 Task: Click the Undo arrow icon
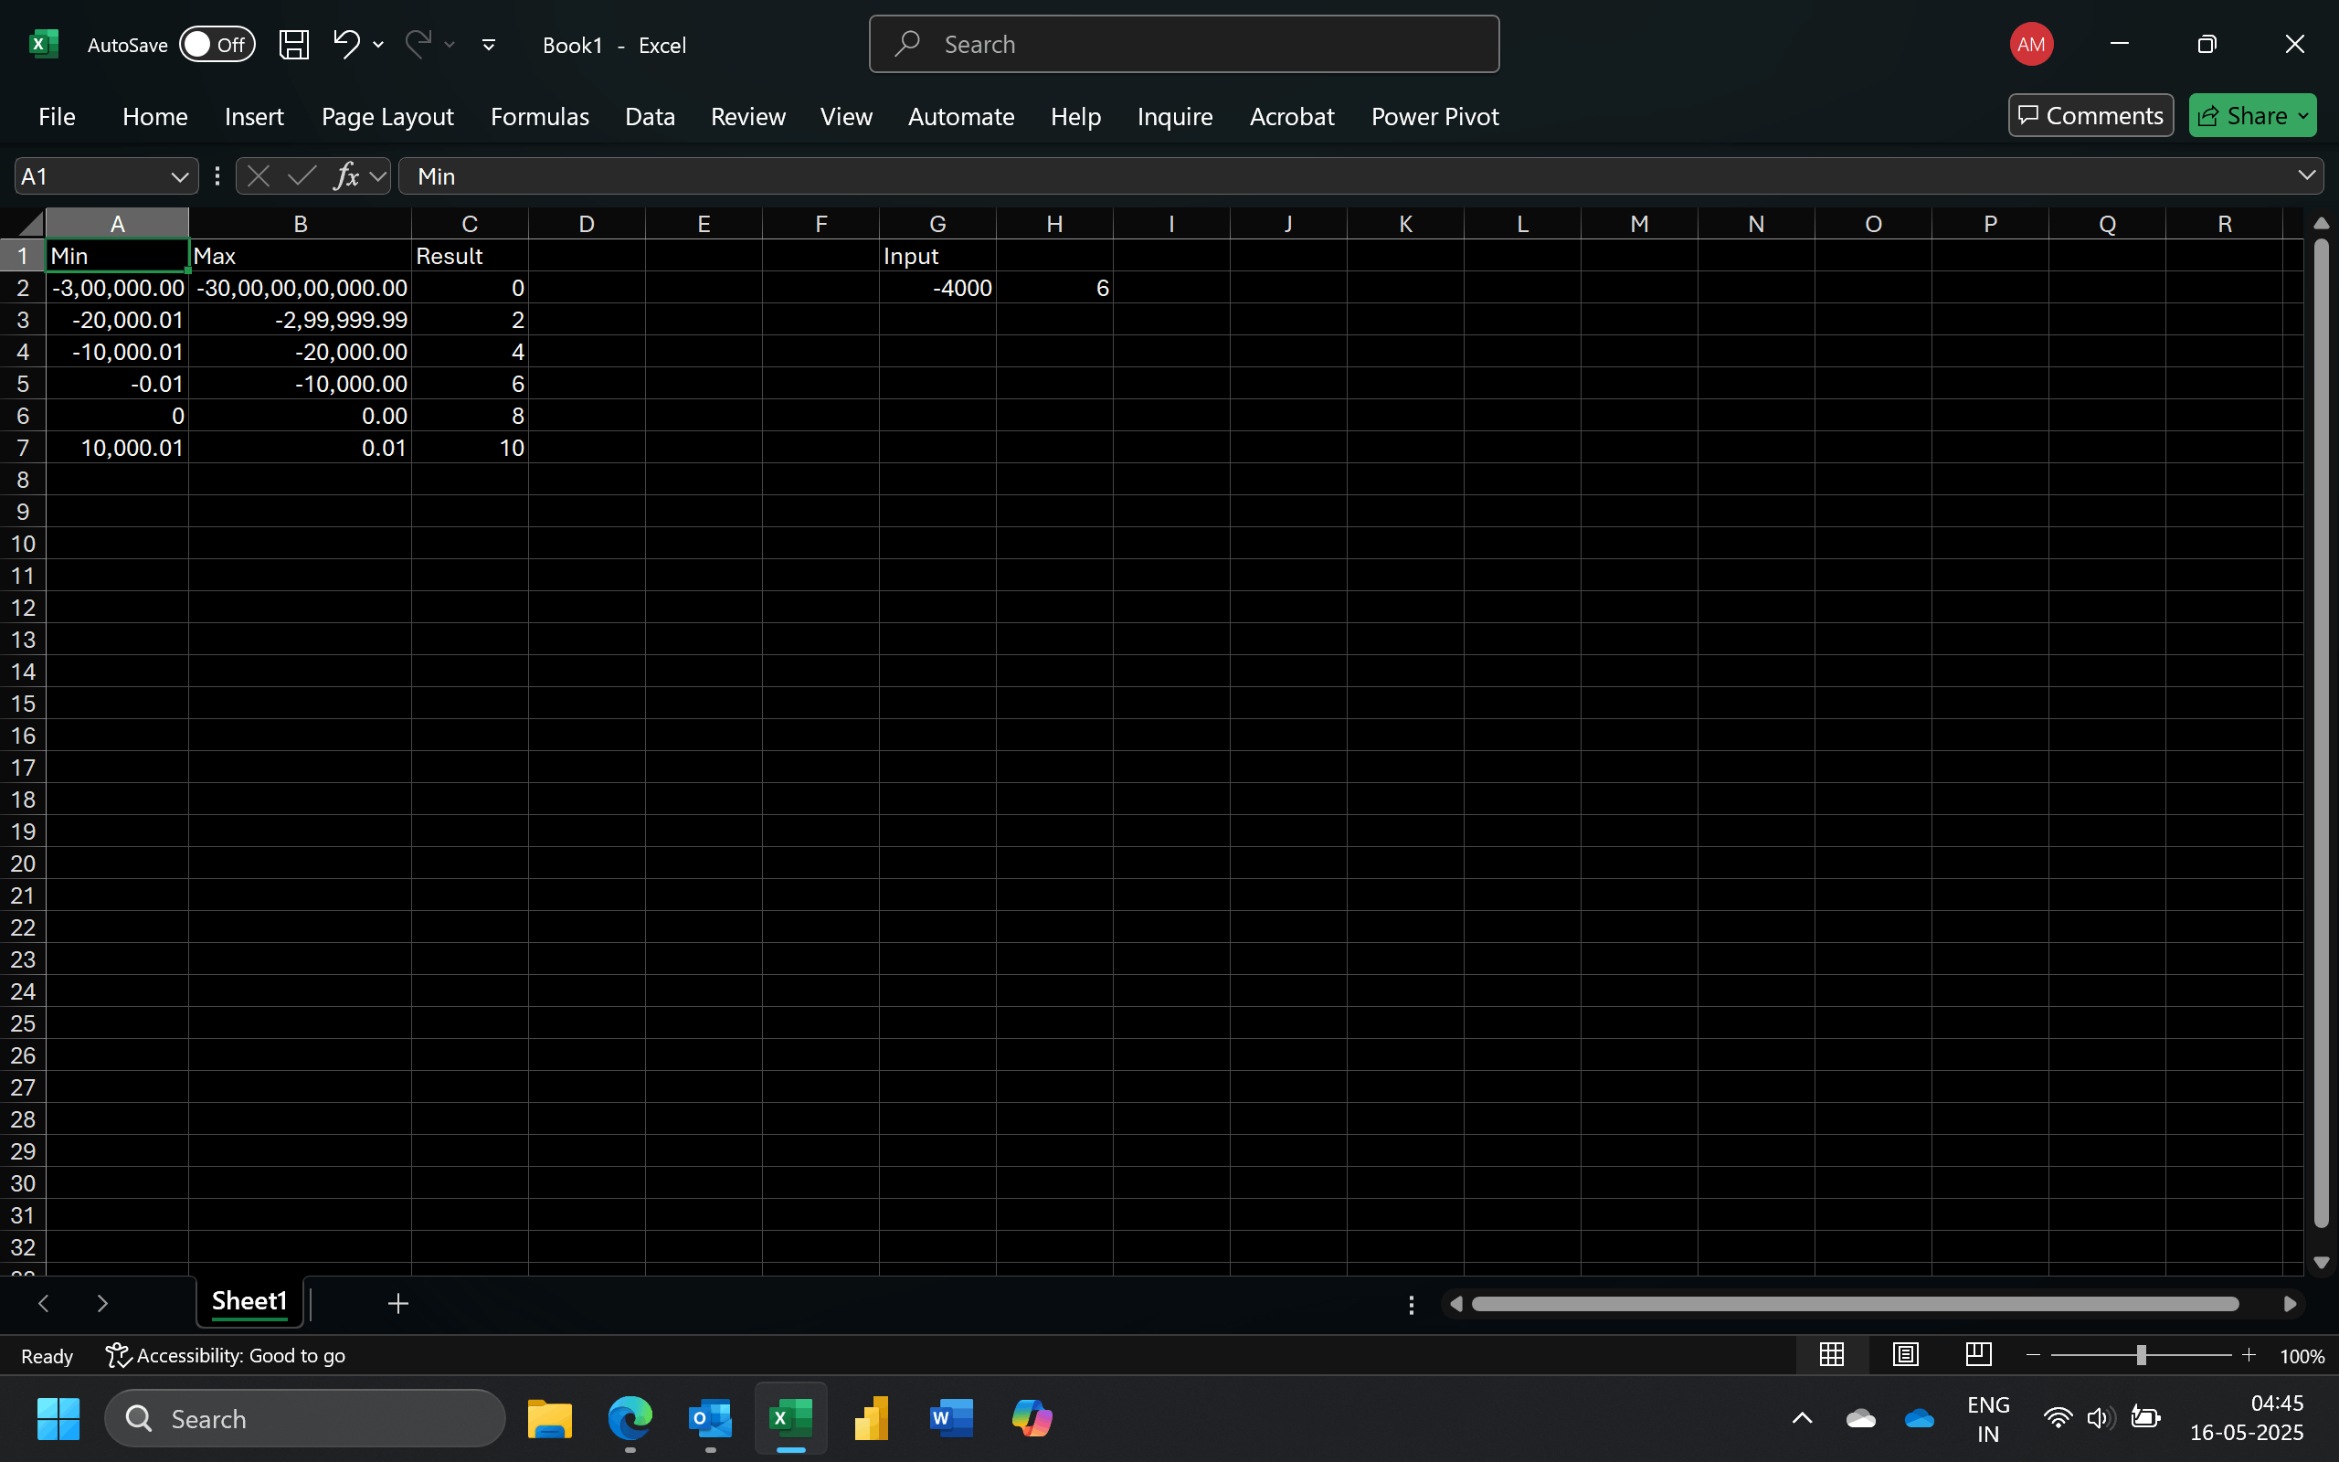tap(345, 44)
